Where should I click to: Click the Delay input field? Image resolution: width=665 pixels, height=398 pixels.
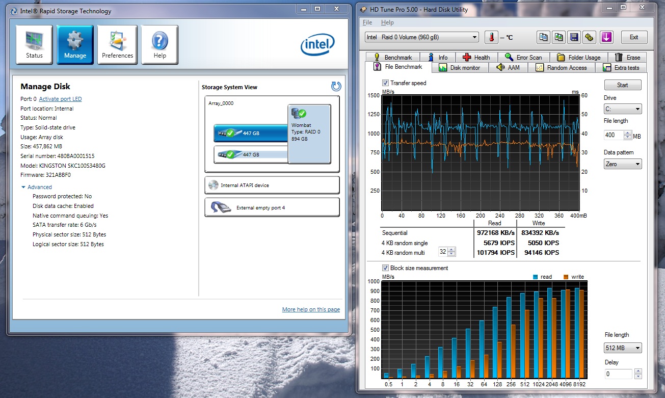[618, 374]
